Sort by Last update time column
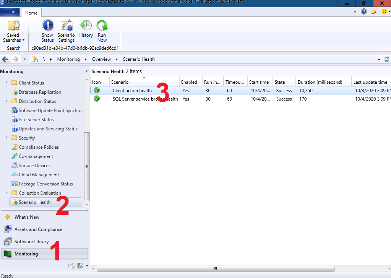This screenshot has height=278, width=391. click(x=371, y=82)
